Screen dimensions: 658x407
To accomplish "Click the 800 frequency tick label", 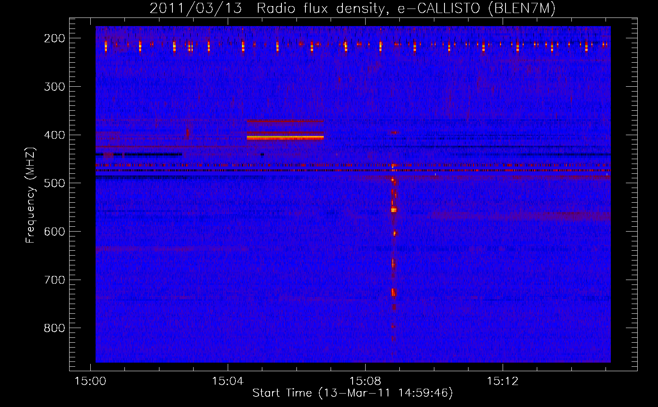I will pos(54,328).
